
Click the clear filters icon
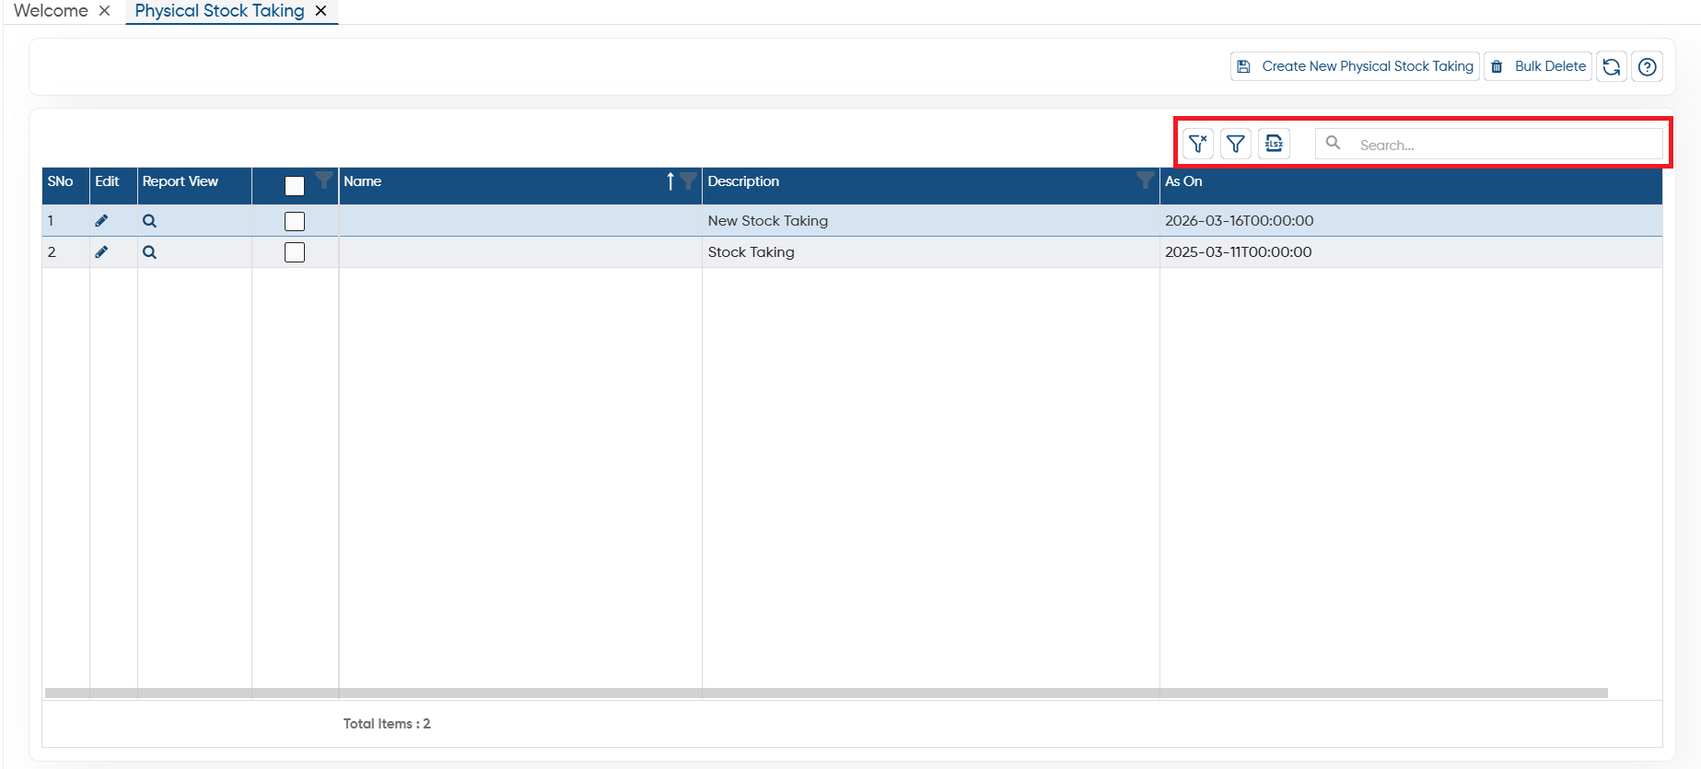1197,144
